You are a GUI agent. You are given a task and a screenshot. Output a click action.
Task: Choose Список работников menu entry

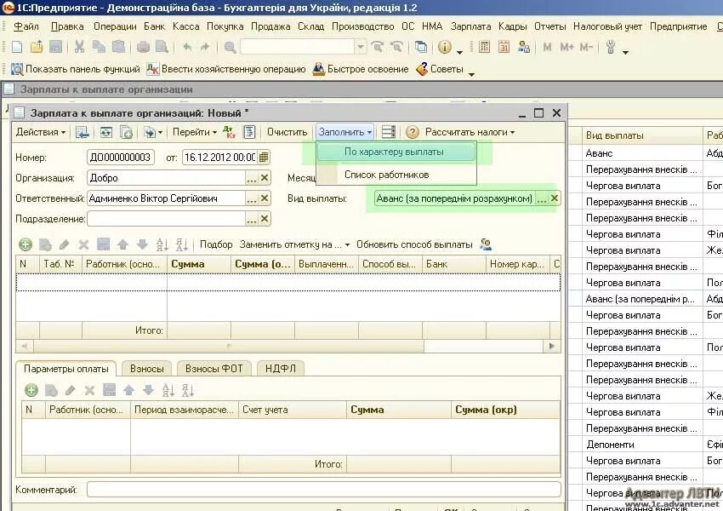396,175
